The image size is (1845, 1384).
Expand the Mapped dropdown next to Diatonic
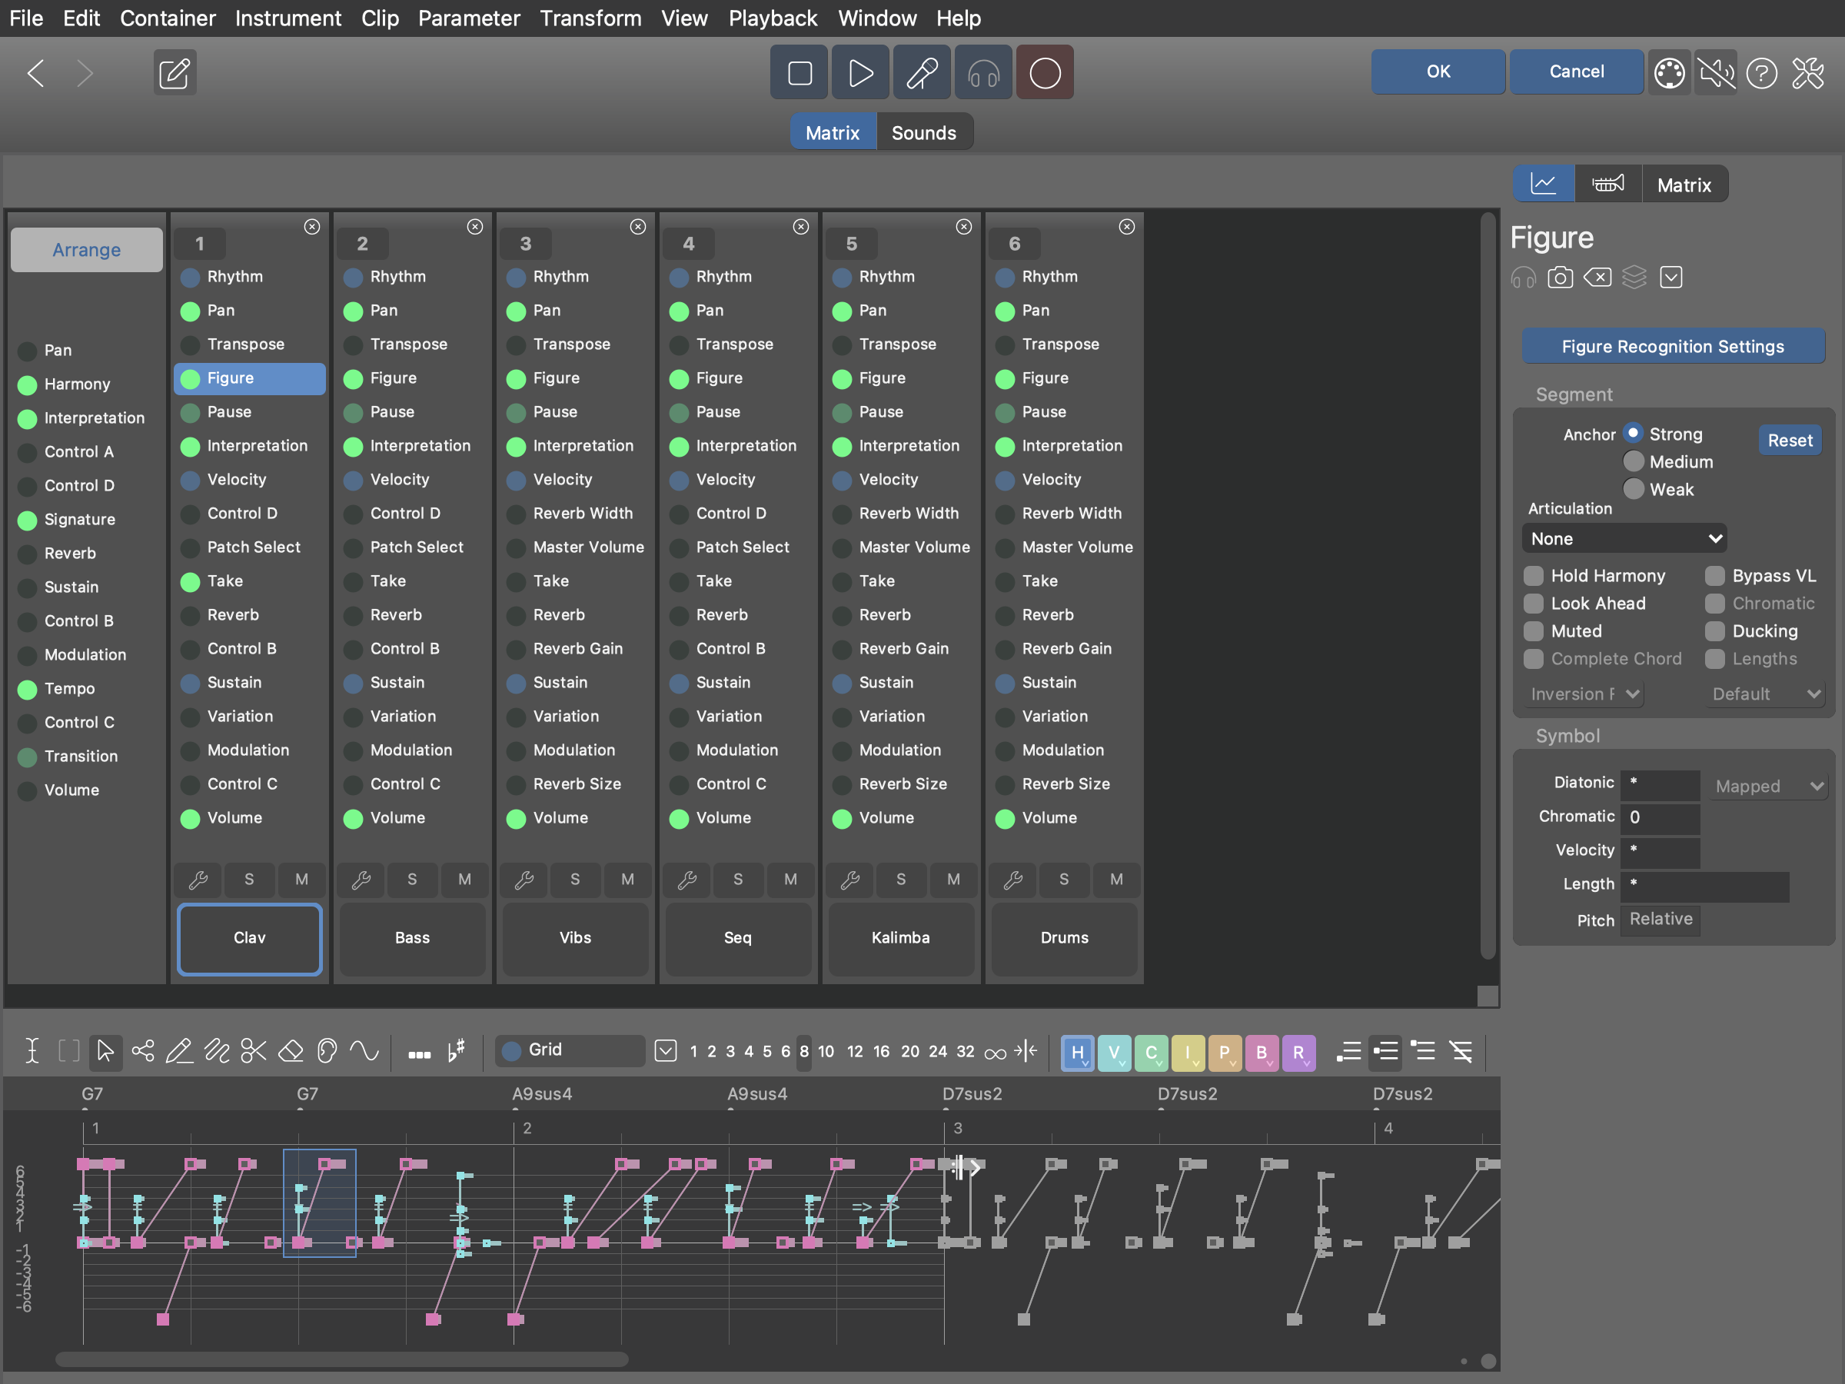coord(1768,786)
